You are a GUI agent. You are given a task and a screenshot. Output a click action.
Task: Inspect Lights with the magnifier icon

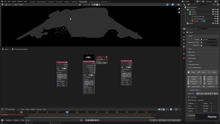200,79
